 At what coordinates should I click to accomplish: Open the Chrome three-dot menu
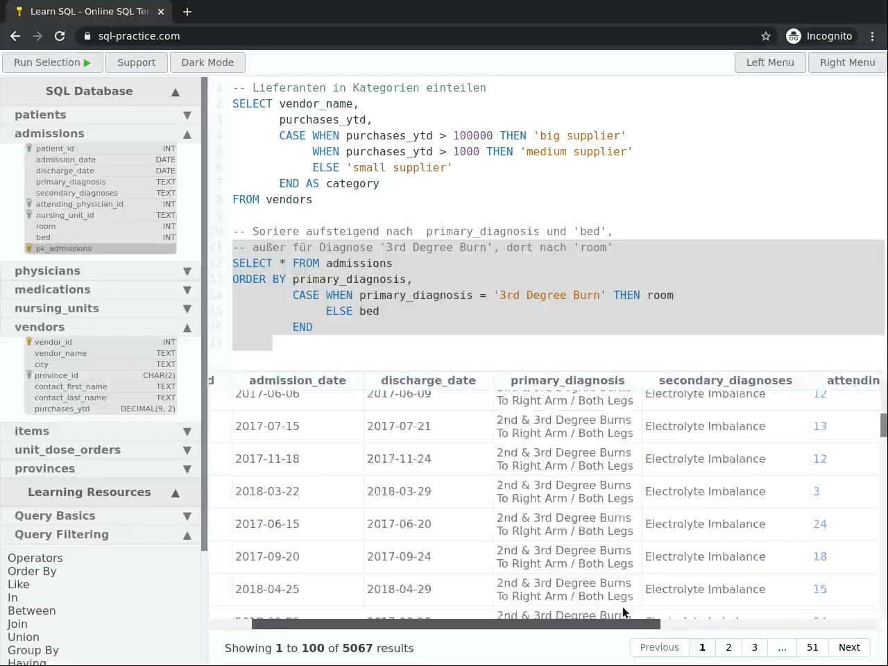point(873,36)
